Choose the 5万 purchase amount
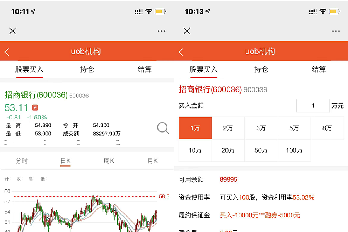 (x=294, y=128)
